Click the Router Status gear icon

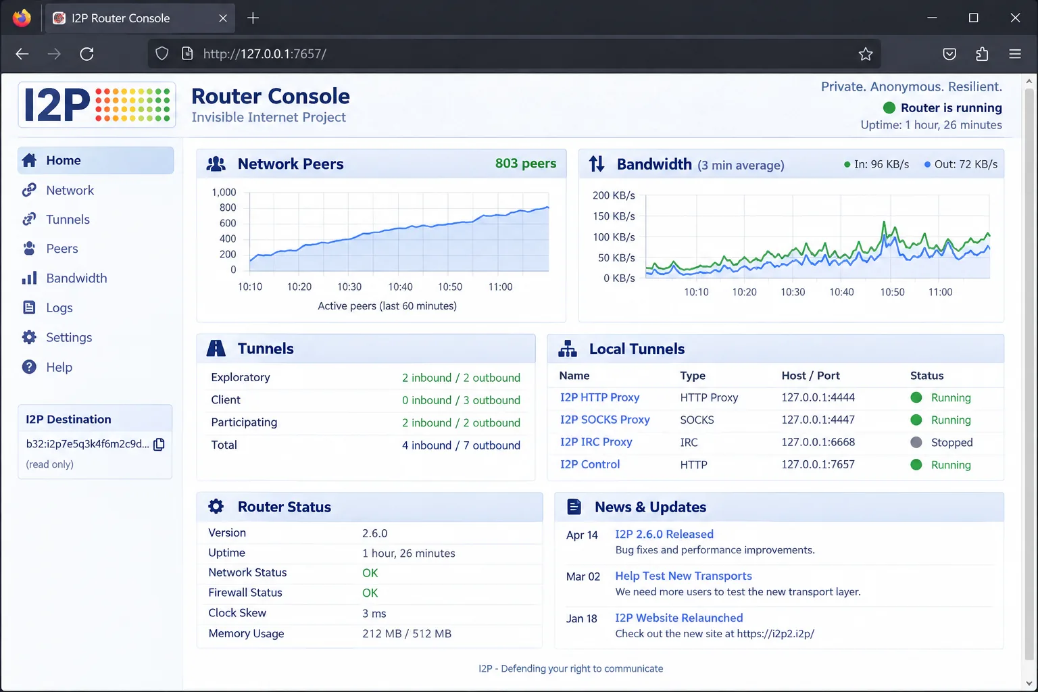point(216,506)
